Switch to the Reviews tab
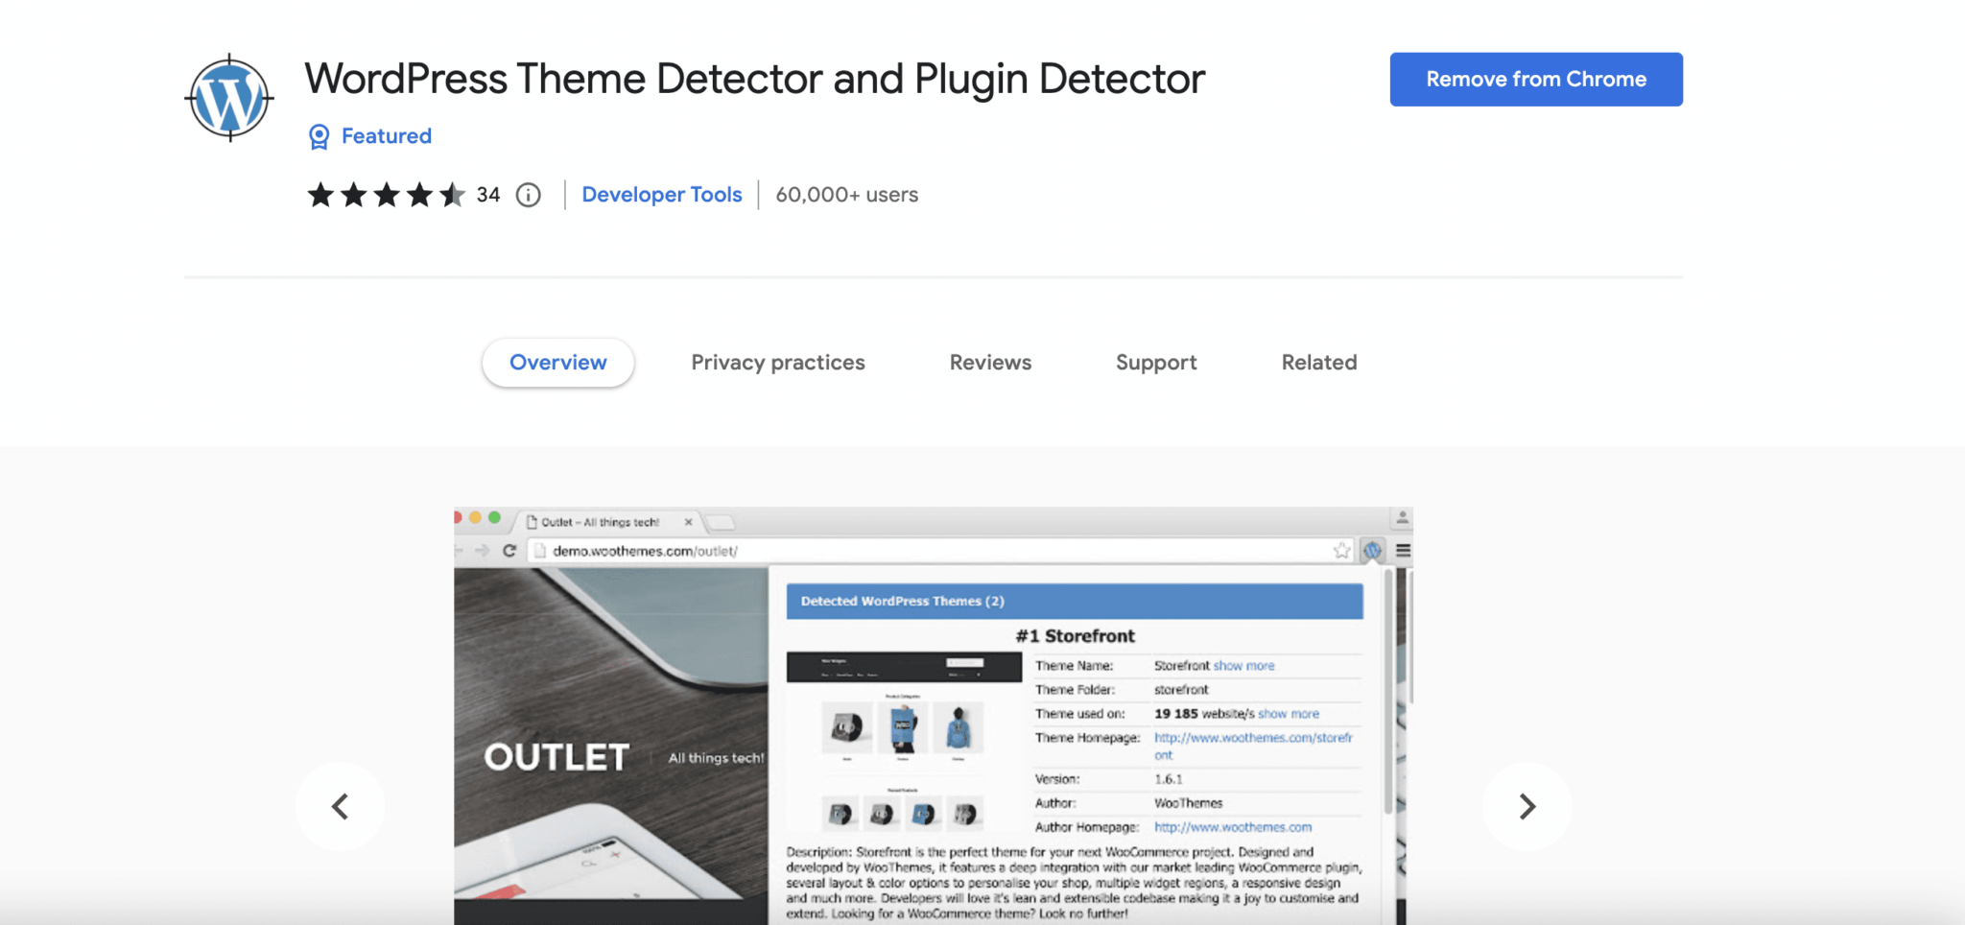 click(990, 363)
